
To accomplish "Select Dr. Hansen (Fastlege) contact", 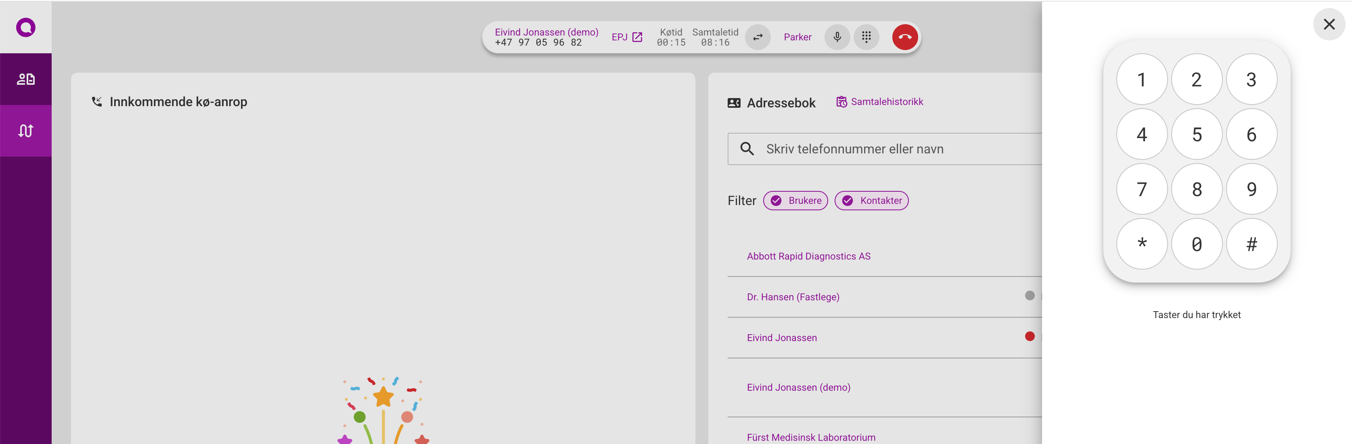I will (x=793, y=297).
